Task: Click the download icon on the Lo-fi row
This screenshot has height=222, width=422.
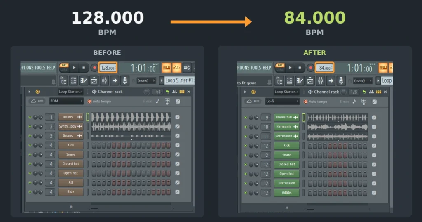Action: click(x=364, y=102)
